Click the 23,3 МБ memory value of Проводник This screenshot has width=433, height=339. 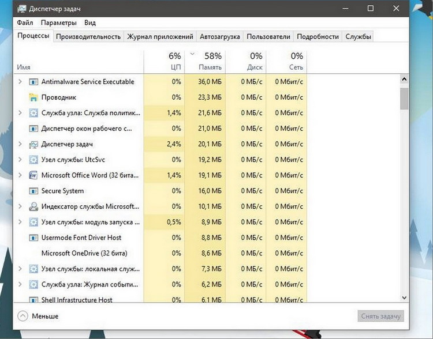[210, 97]
